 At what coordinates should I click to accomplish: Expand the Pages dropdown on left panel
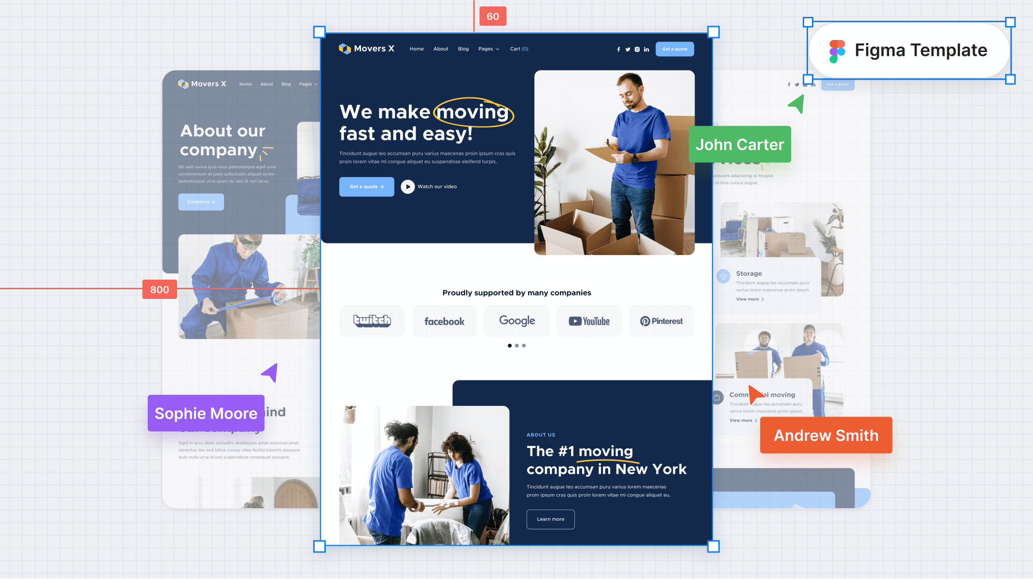pyautogui.click(x=307, y=83)
